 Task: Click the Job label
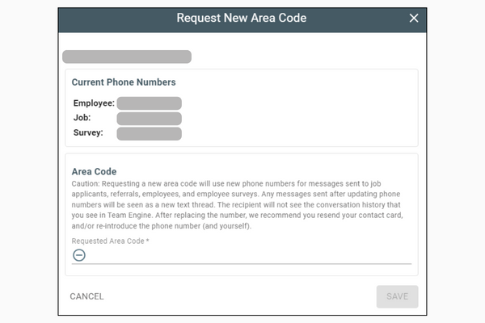tap(82, 118)
